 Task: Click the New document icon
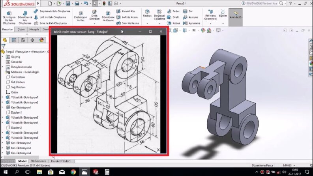tap(50, 4)
